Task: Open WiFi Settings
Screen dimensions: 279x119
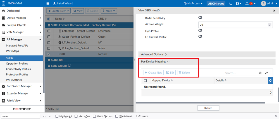Action: 14,80
